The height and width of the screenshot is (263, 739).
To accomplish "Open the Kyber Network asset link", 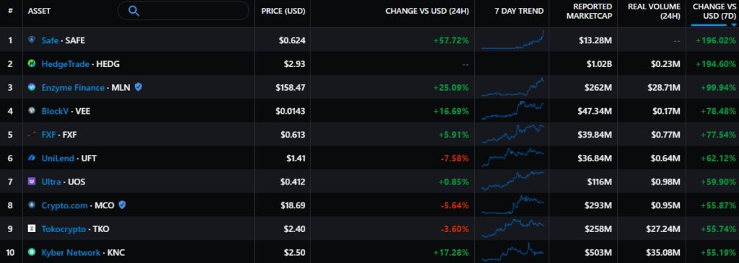I will 71,252.
